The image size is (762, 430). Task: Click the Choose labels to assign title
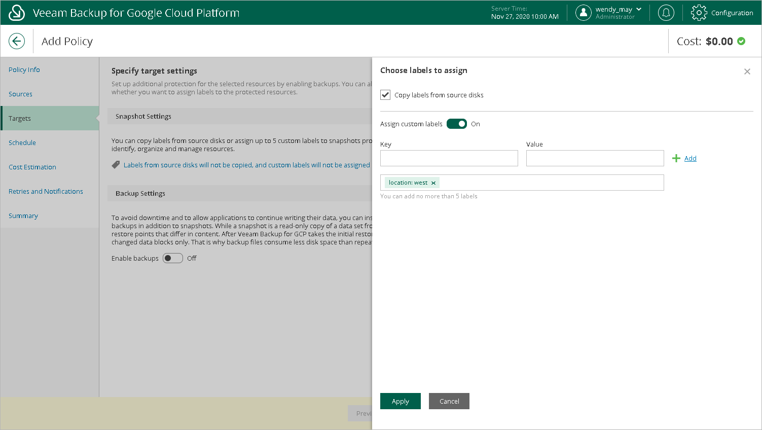coord(424,70)
